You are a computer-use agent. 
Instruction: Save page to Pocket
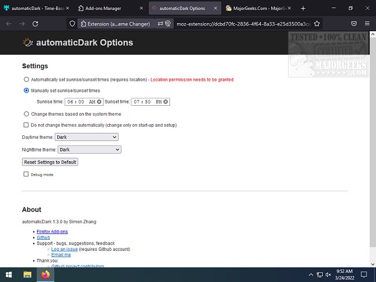[353, 24]
